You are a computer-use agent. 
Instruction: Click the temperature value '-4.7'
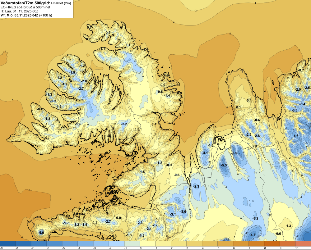coord(253,235)
